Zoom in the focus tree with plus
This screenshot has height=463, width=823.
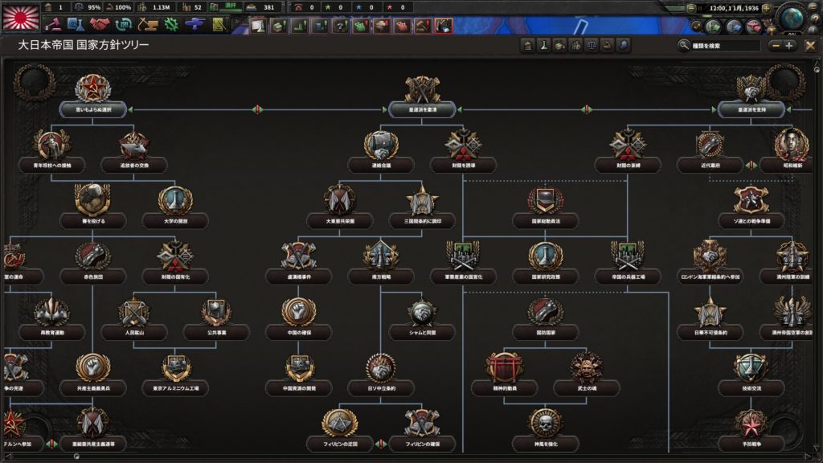coord(789,46)
